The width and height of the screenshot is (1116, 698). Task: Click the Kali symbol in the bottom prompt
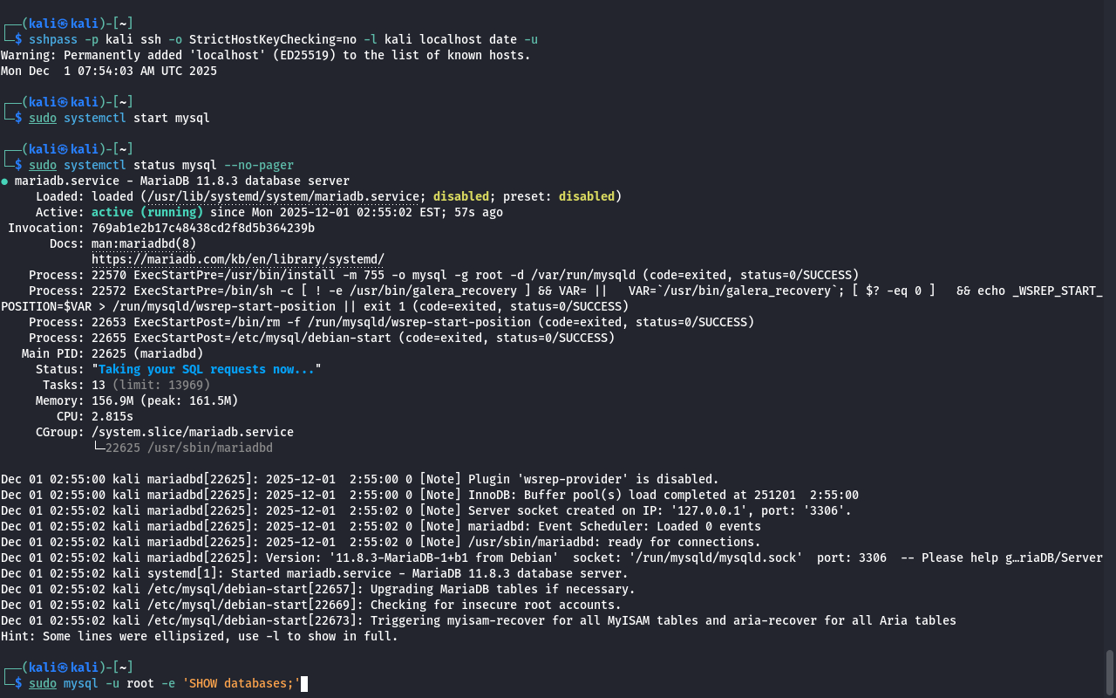tap(62, 667)
